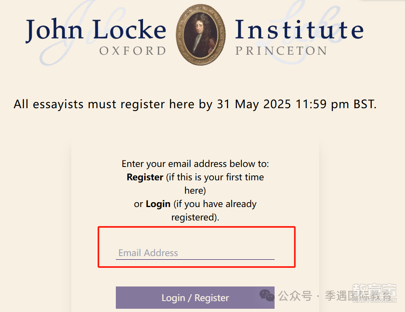Click the bold "Login" word in the instructions
This screenshot has height=312, width=405.
[x=158, y=204]
